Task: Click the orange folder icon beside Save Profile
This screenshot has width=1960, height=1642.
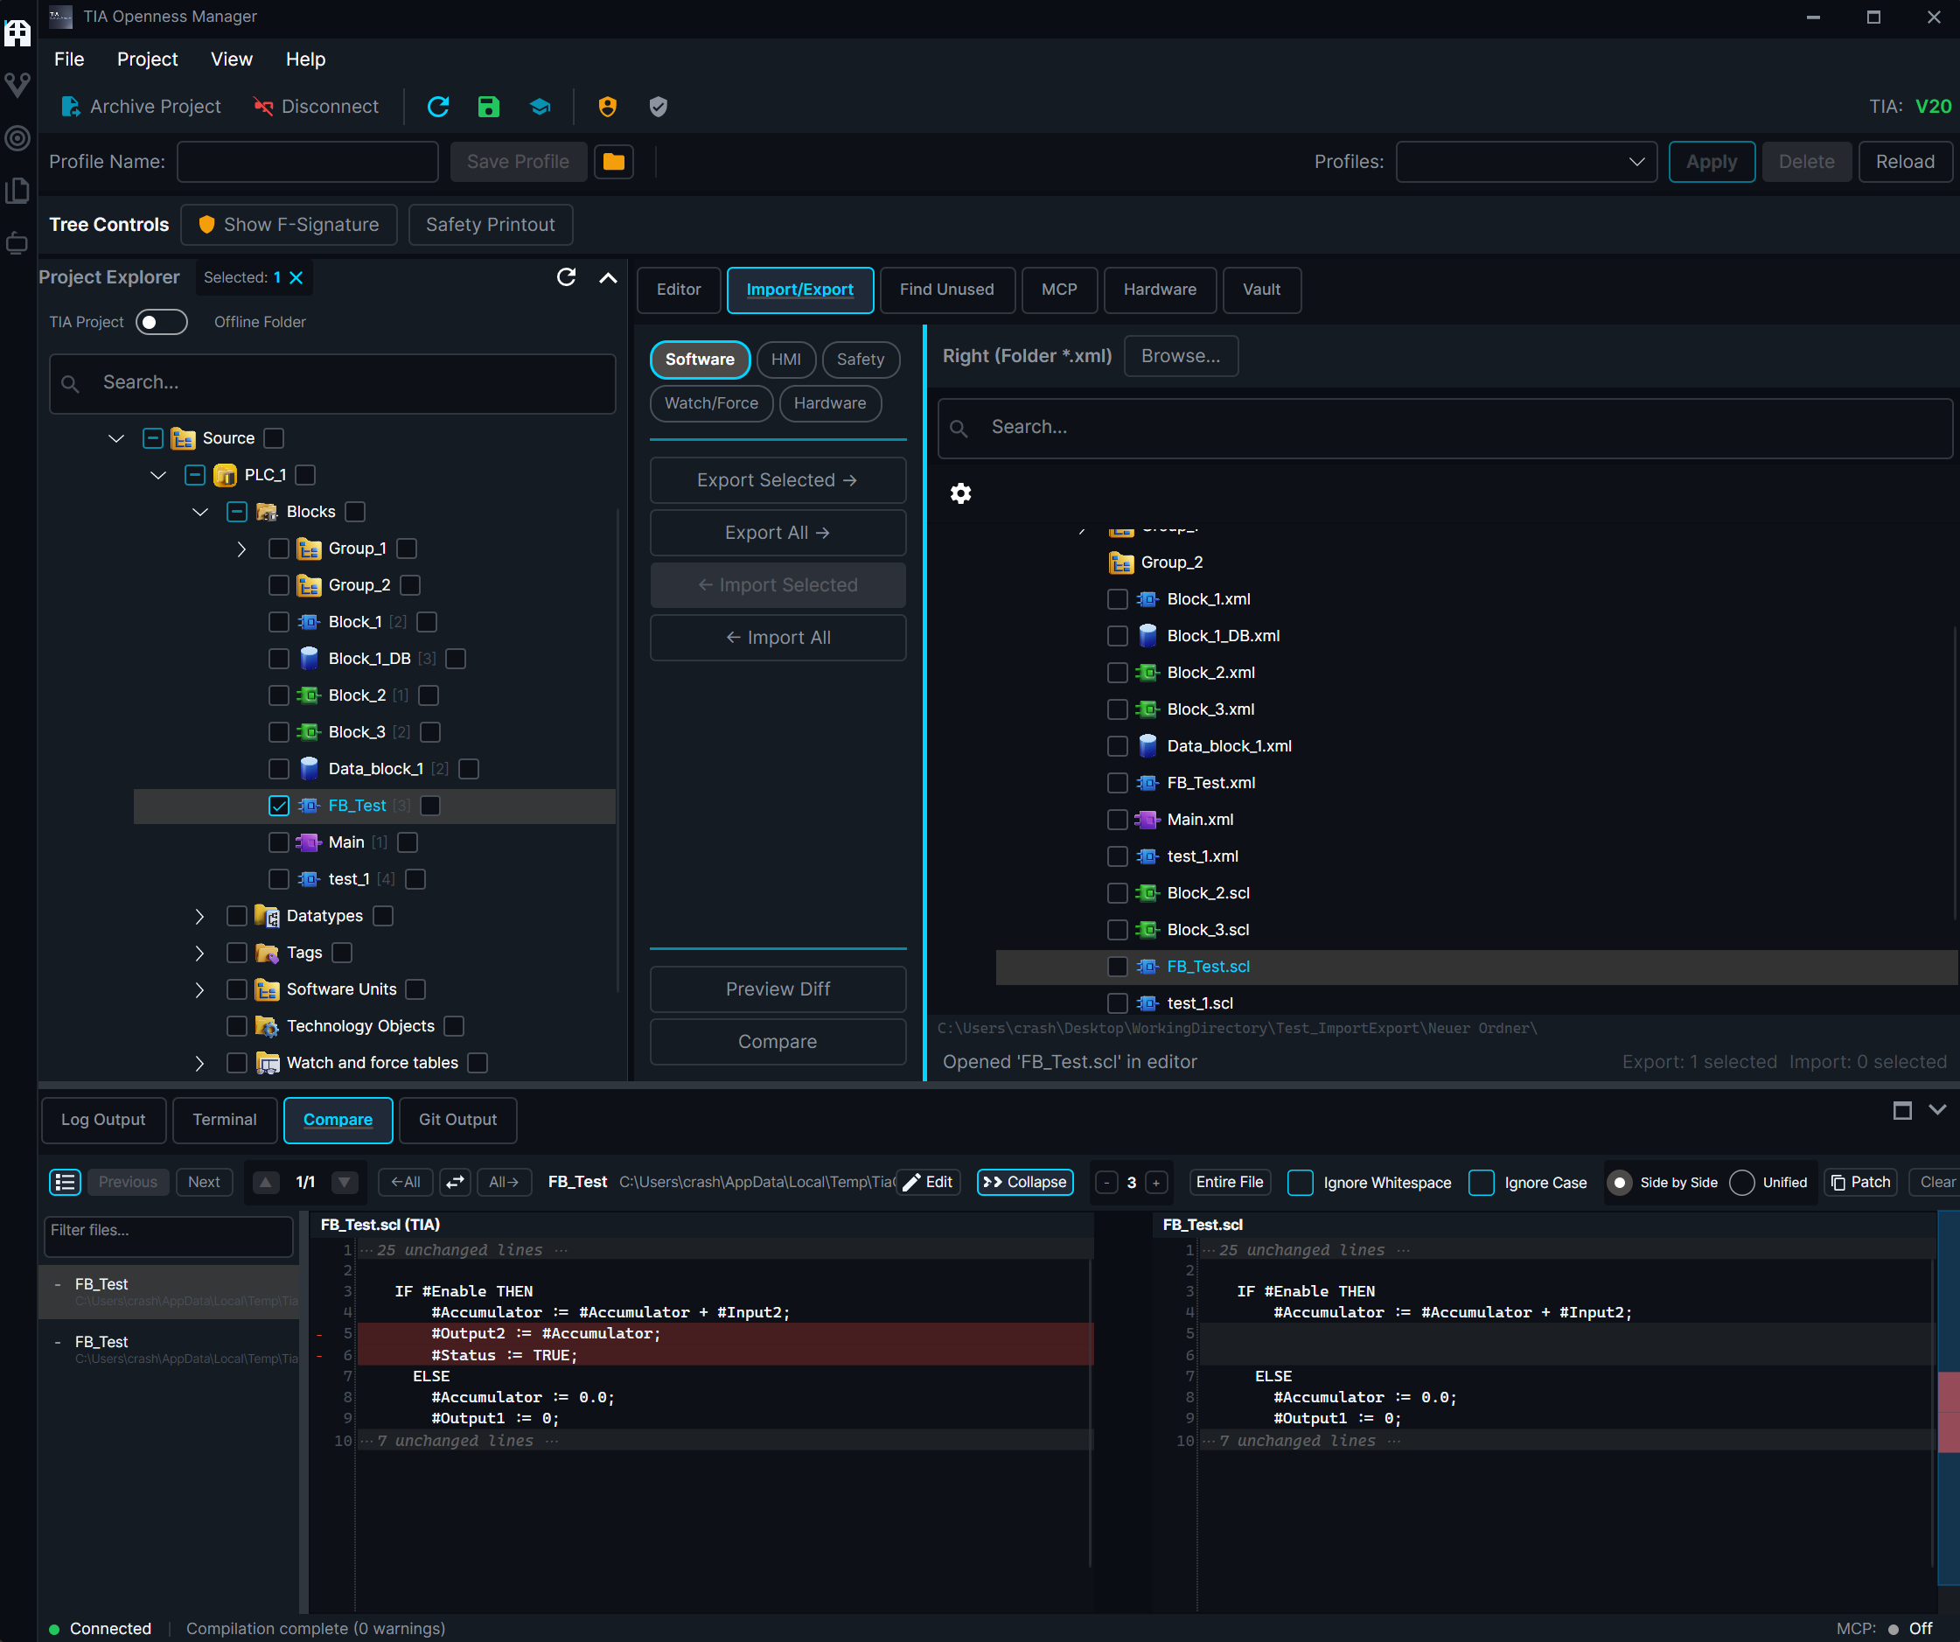Action: click(x=613, y=162)
